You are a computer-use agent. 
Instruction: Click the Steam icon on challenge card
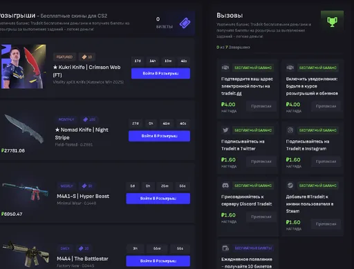coord(290,186)
